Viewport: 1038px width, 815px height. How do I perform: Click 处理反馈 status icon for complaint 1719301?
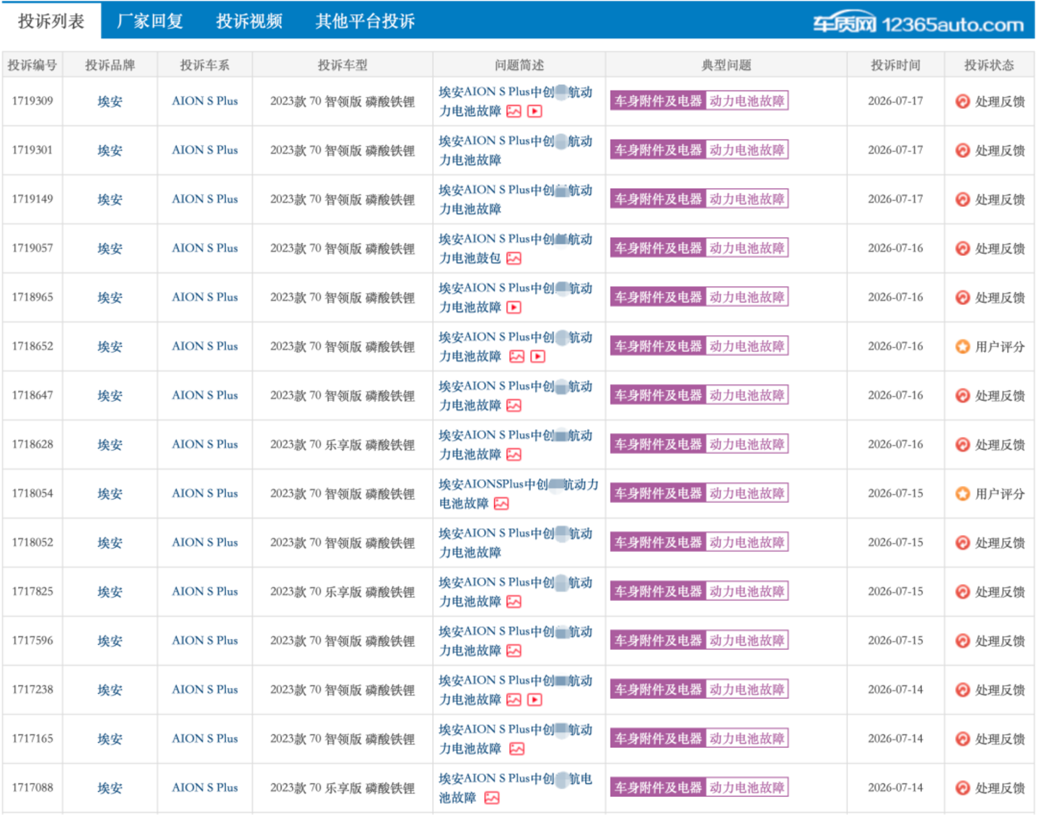click(x=962, y=151)
